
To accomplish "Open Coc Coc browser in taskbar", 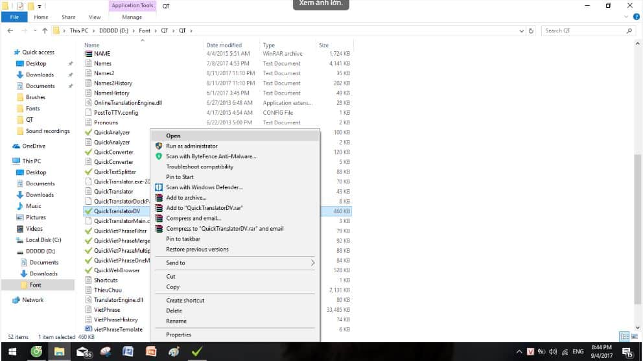I will [x=36, y=351].
